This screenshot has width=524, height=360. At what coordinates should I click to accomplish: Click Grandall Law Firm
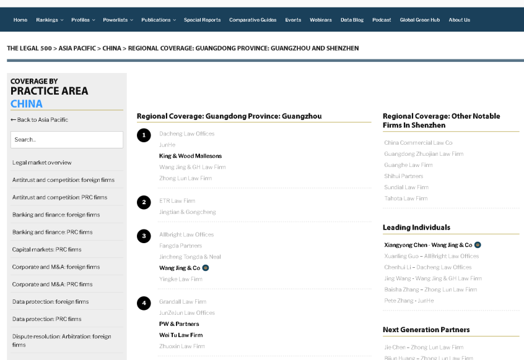(x=183, y=302)
